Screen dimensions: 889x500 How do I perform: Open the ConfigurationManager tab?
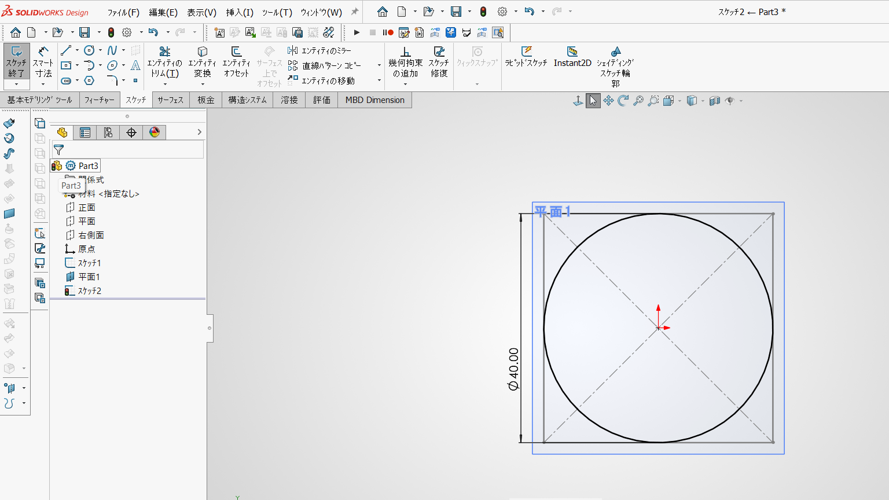click(x=108, y=133)
